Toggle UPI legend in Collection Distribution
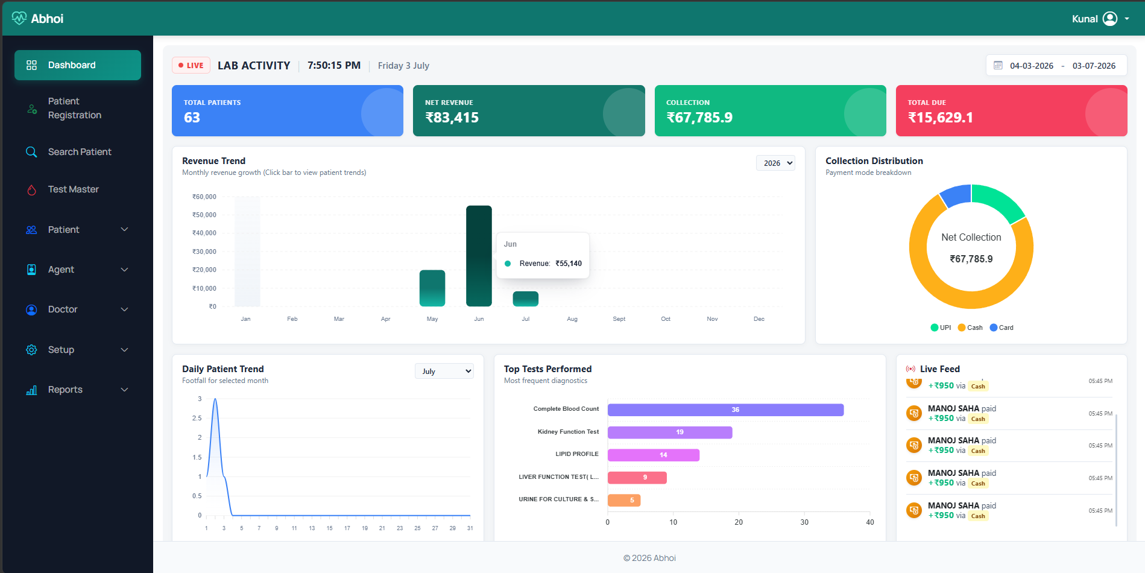Image resolution: width=1145 pixels, height=573 pixels. coord(941,328)
